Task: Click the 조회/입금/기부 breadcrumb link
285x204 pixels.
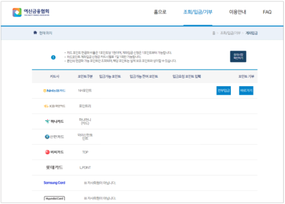Action: click(230, 33)
